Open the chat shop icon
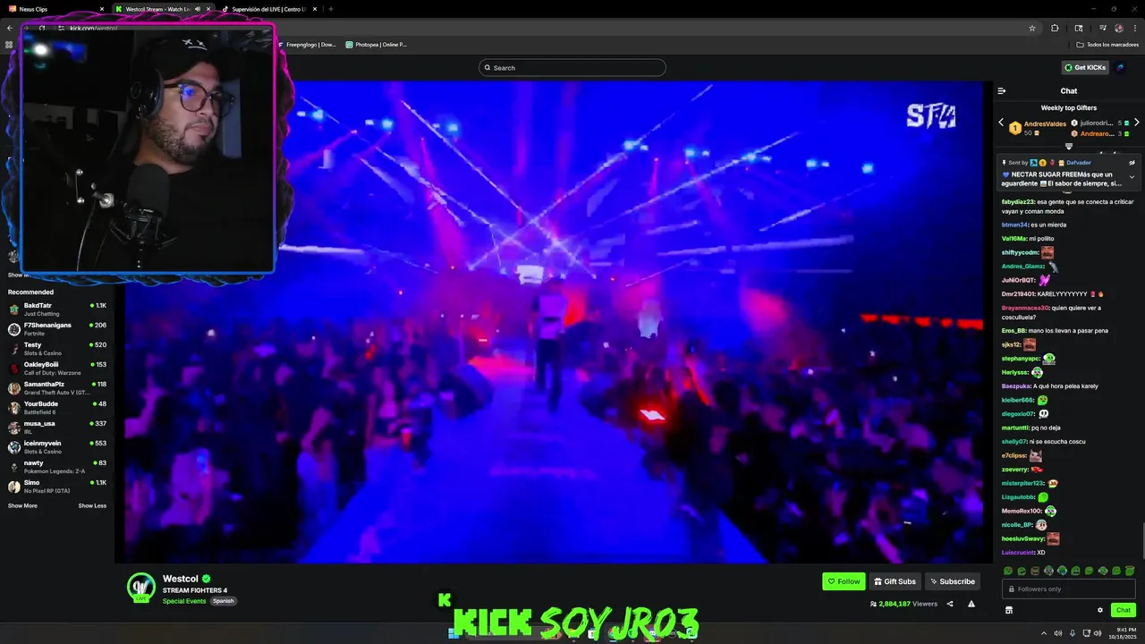 coord(1009,610)
